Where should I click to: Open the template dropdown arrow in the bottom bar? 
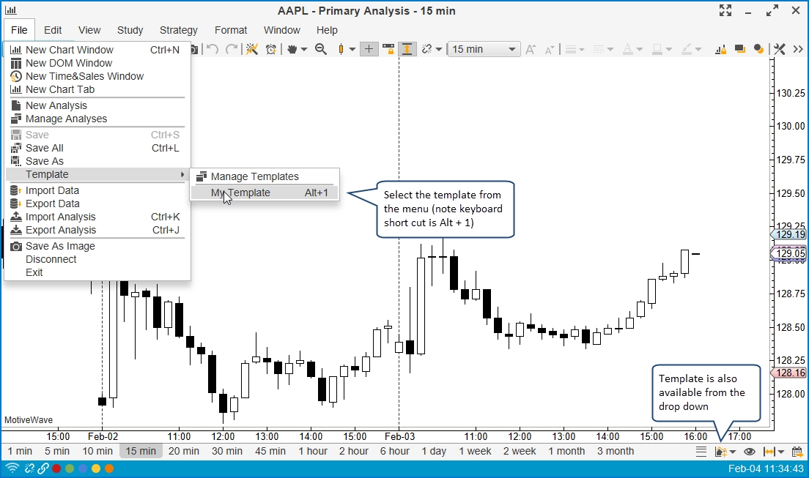point(733,452)
